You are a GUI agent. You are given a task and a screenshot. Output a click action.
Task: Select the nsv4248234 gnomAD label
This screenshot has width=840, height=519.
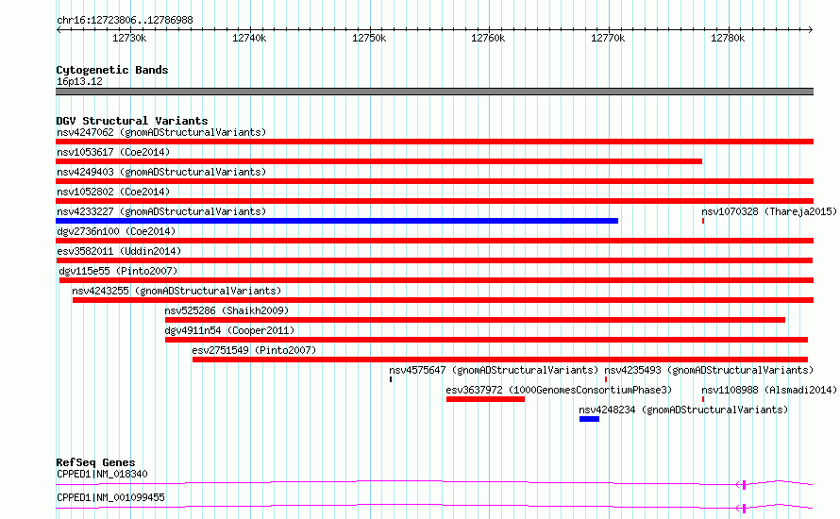[x=683, y=410]
